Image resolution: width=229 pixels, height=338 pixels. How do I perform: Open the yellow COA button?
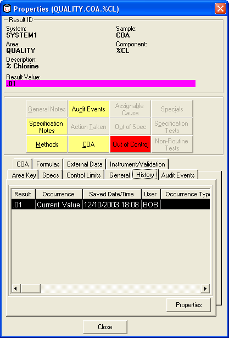coord(88,144)
